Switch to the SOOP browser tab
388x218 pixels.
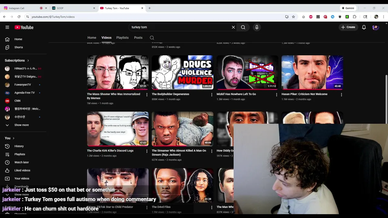(x=73, y=8)
